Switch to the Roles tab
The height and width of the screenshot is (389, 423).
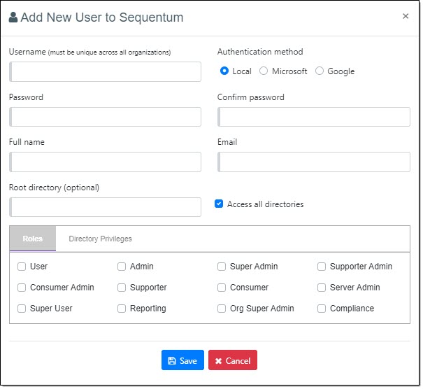[x=33, y=239]
